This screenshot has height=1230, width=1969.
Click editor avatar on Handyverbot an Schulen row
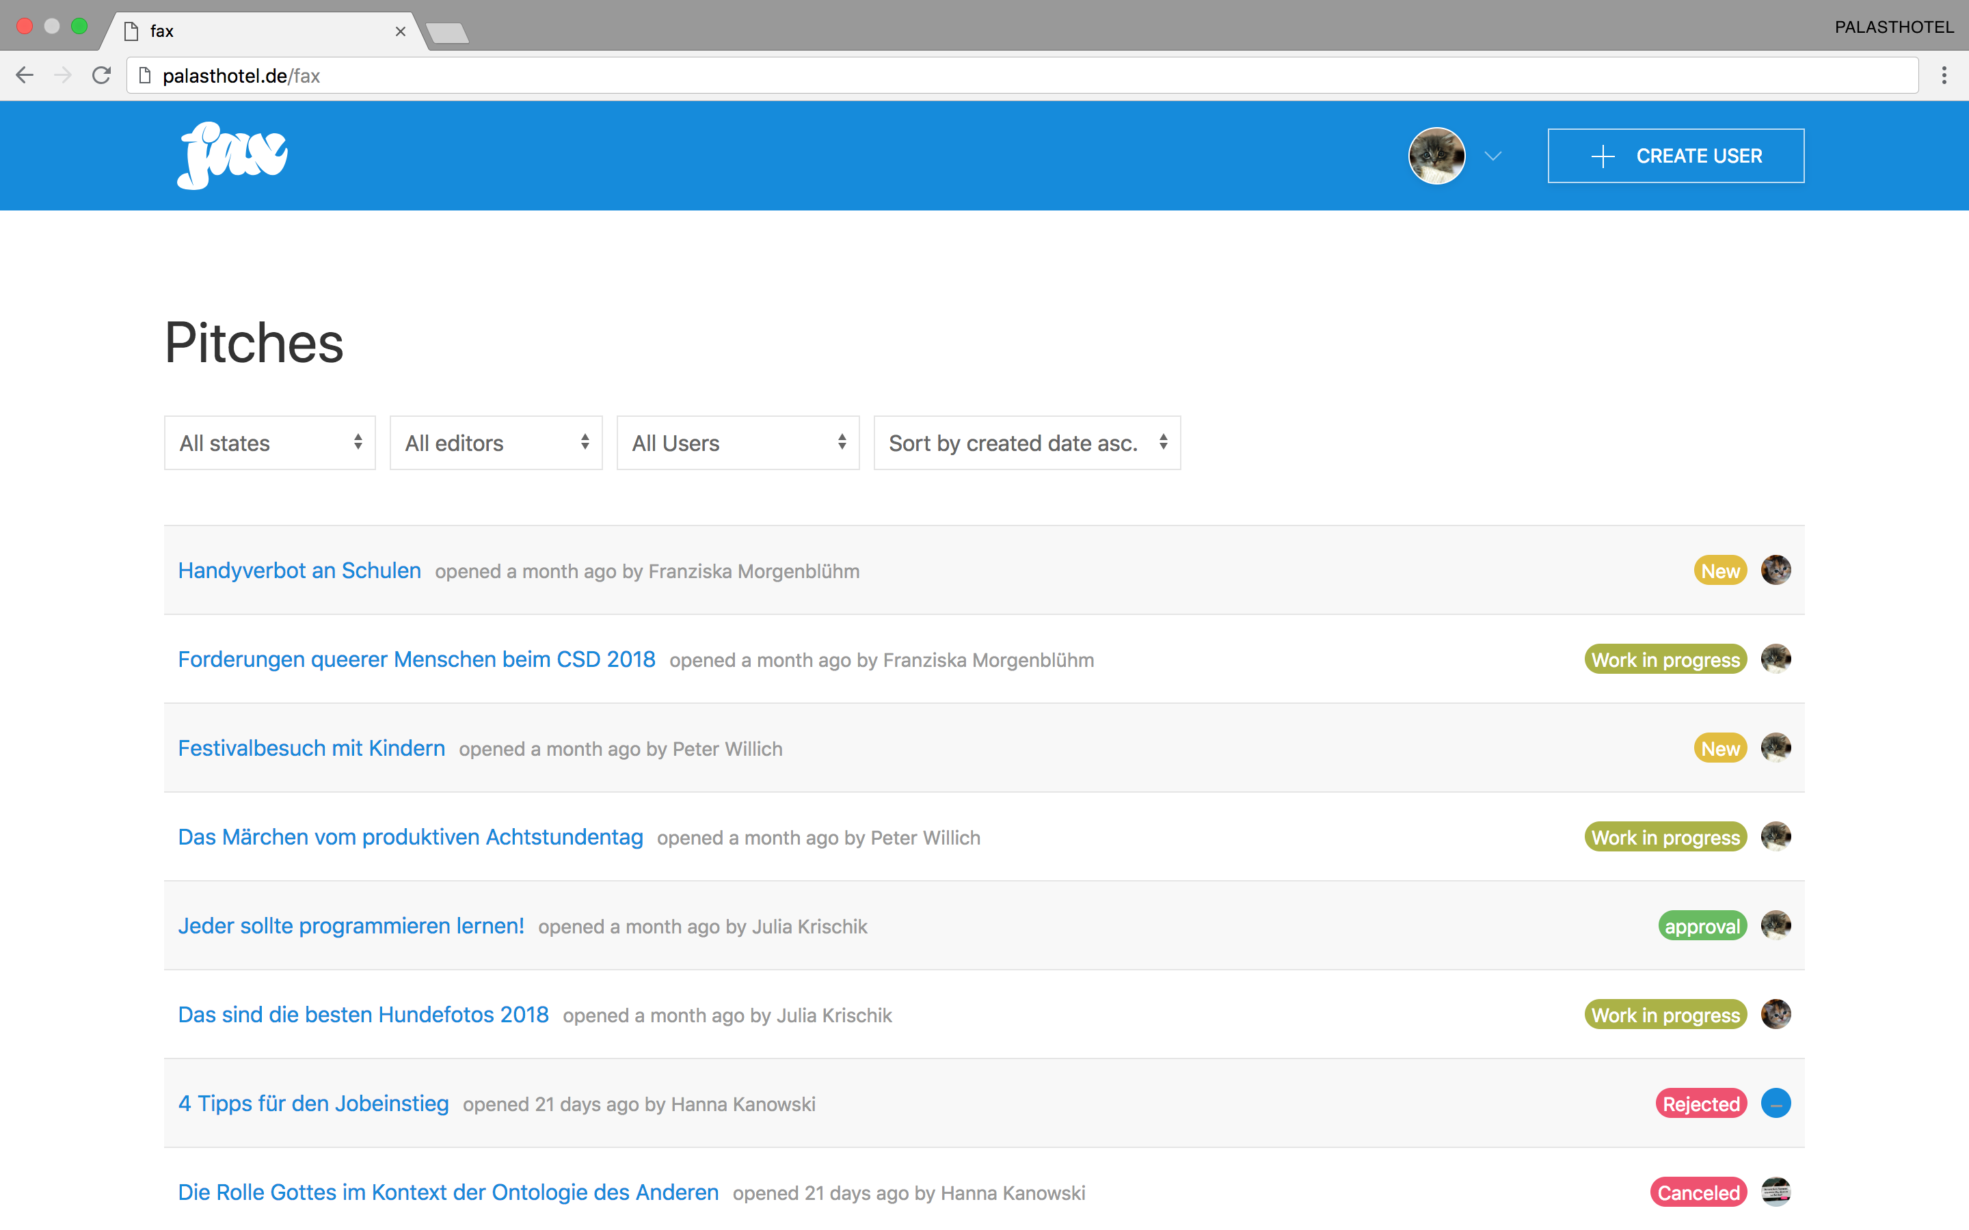1776,571
